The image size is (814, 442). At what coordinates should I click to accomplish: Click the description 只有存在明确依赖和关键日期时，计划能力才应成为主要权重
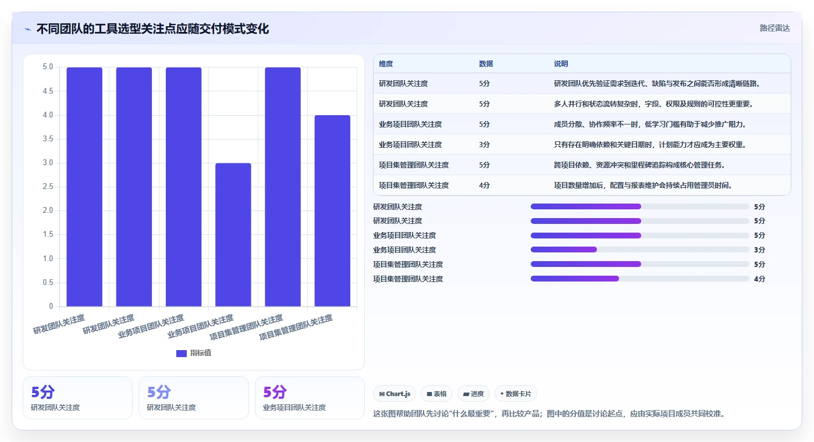tap(650, 145)
